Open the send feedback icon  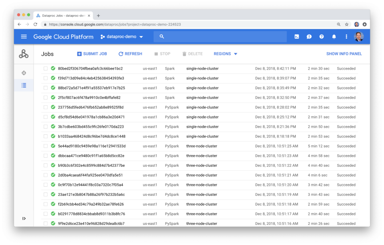click(x=309, y=37)
